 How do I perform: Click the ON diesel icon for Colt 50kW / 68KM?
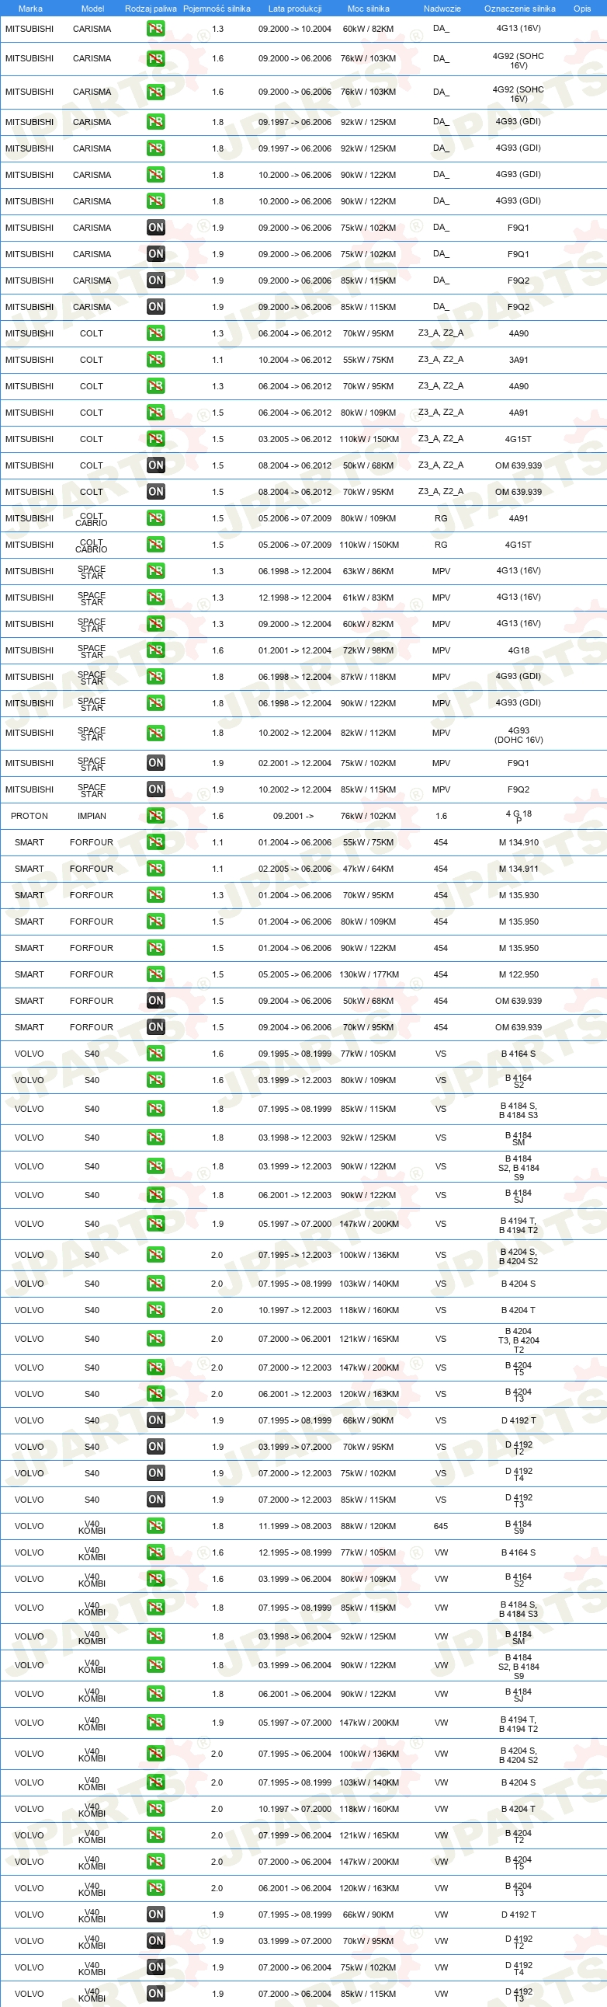(x=156, y=465)
